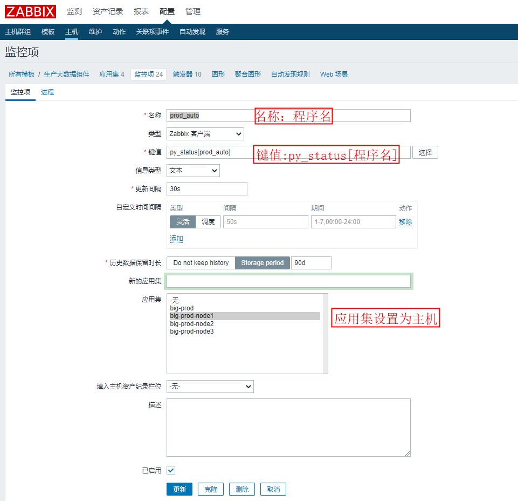The height and width of the screenshot is (501, 518).
Task: Open 图形 link
Action: pos(218,75)
